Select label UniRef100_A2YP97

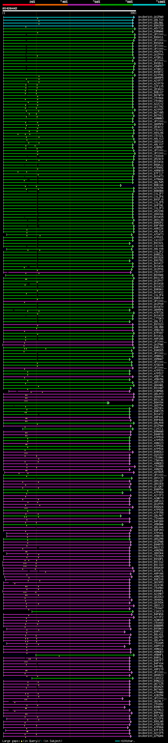150,110
